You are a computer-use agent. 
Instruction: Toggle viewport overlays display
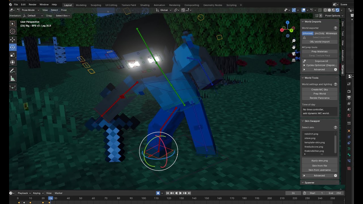point(303,10)
